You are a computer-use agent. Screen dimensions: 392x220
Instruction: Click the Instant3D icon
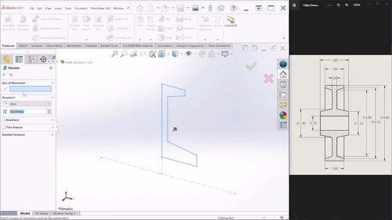(x=230, y=21)
